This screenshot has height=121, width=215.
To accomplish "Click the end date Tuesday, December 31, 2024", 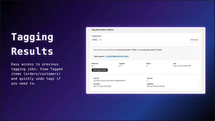I will 151,50.
